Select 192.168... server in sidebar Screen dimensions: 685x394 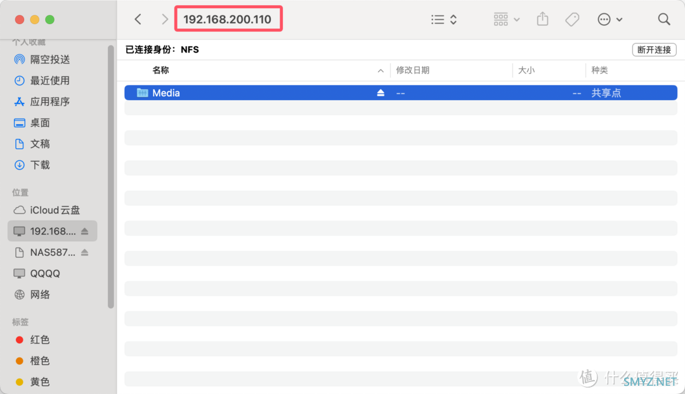(x=53, y=231)
